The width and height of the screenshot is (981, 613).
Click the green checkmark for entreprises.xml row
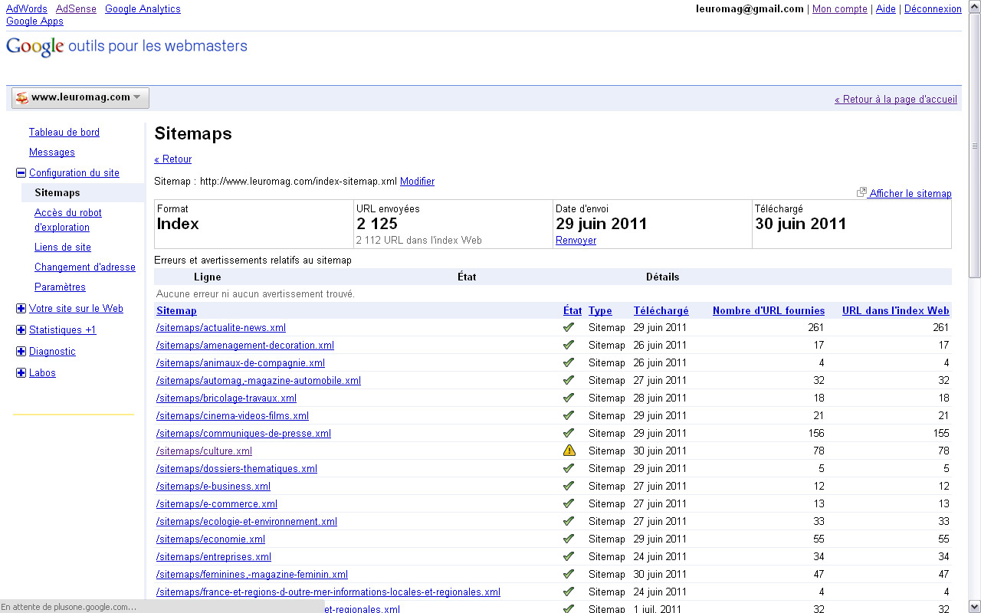(569, 556)
